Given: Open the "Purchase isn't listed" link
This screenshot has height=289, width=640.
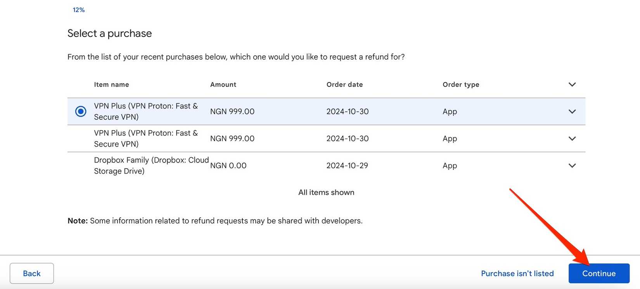Looking at the screenshot, I should pos(517,274).
